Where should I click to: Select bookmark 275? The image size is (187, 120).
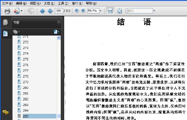point(26,59)
